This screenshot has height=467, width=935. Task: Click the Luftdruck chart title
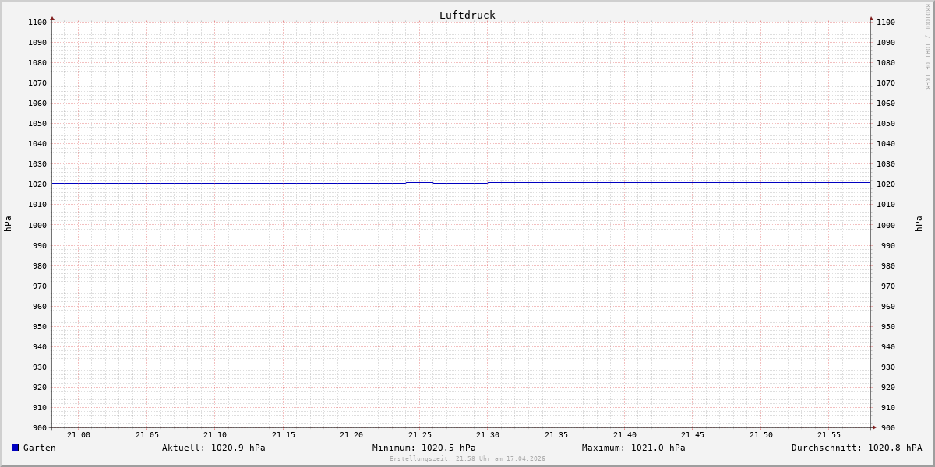(467, 15)
